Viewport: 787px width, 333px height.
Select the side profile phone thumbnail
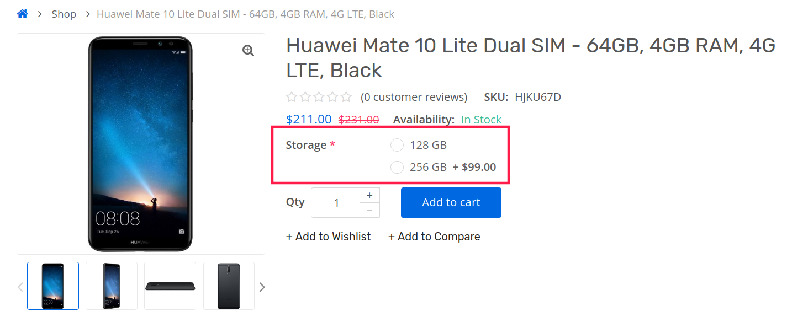[x=170, y=286]
